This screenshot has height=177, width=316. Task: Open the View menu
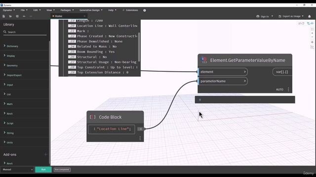(x=50, y=10)
